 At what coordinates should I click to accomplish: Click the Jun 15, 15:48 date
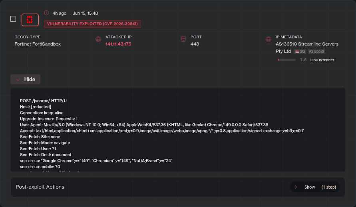tap(86, 14)
